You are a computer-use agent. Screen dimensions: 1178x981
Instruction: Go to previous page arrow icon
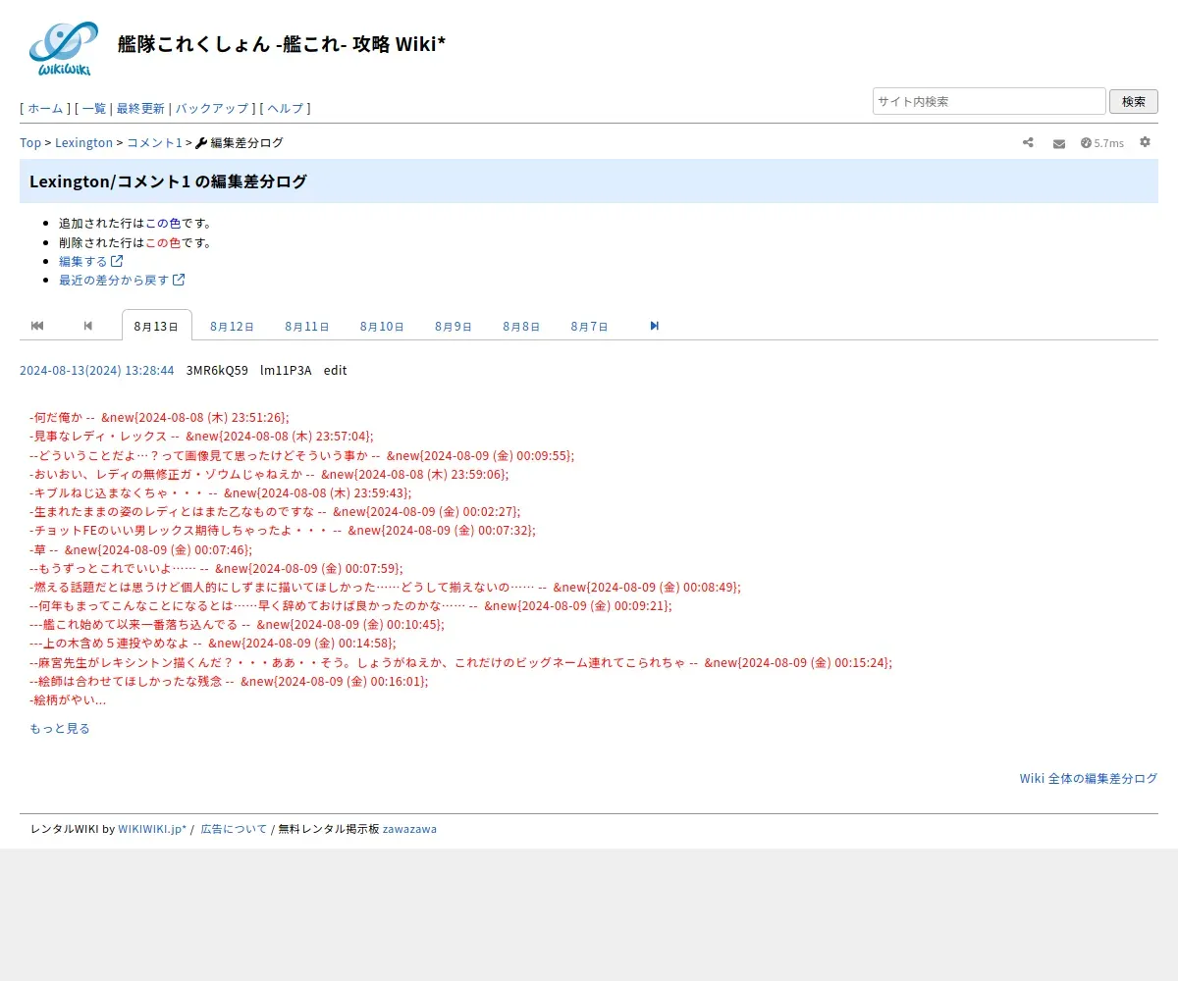coord(88,326)
